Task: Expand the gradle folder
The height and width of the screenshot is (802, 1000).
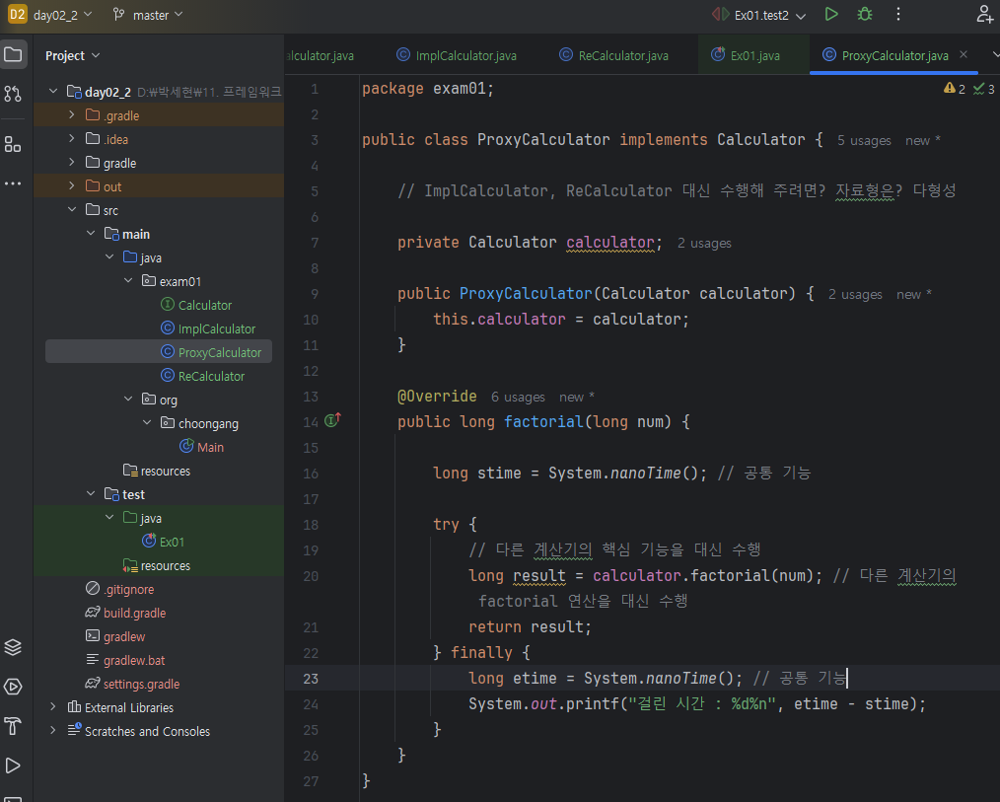Action: [72, 162]
